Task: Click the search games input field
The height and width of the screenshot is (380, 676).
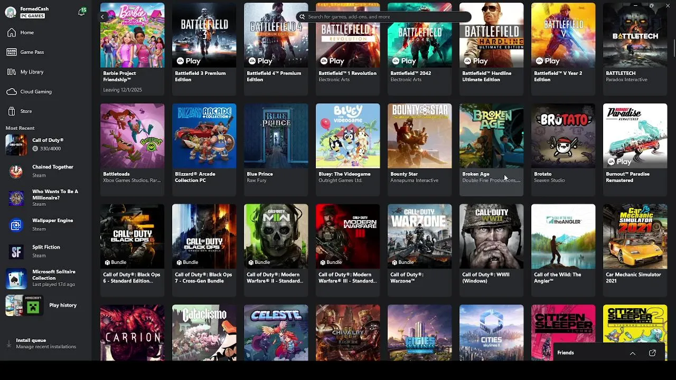Action: tap(384, 17)
